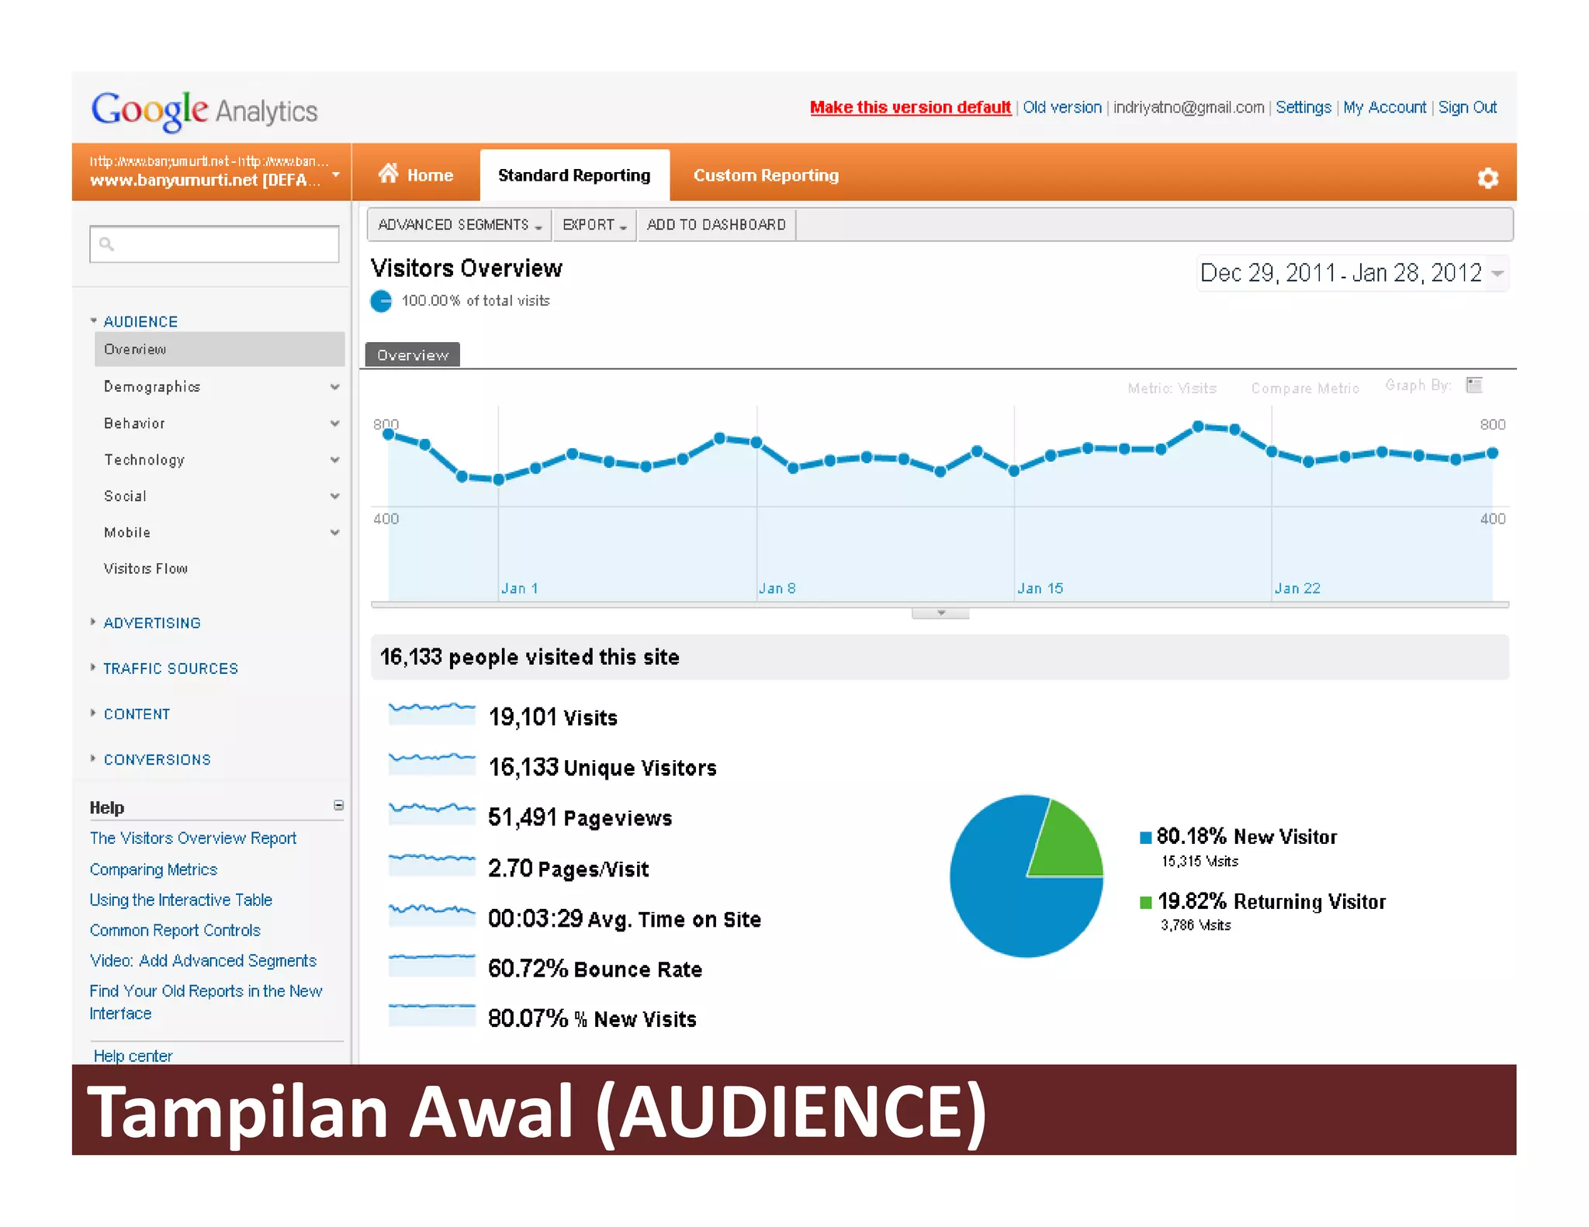Click the Visits sparkline thumbnail
The image size is (1589, 1227).
click(x=431, y=714)
